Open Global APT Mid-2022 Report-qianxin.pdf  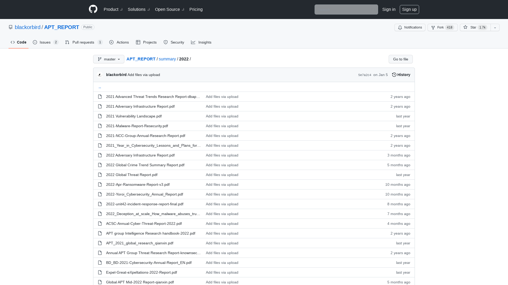coord(140,282)
